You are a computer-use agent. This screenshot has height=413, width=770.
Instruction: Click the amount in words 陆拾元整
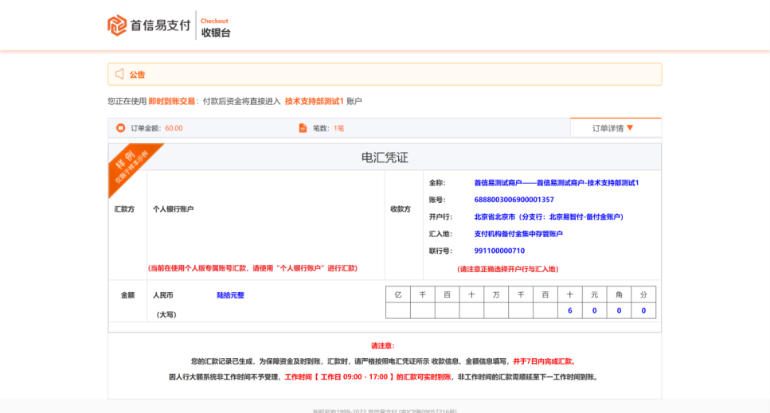pos(230,295)
